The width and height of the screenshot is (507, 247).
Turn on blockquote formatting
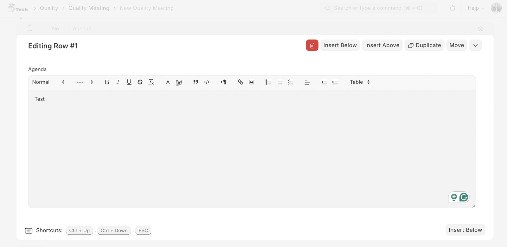click(x=196, y=82)
